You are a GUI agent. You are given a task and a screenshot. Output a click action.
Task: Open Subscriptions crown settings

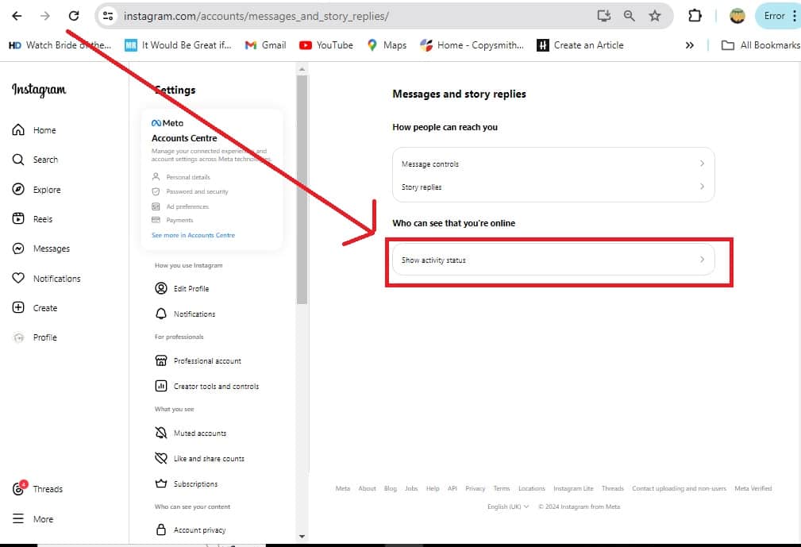(x=187, y=483)
